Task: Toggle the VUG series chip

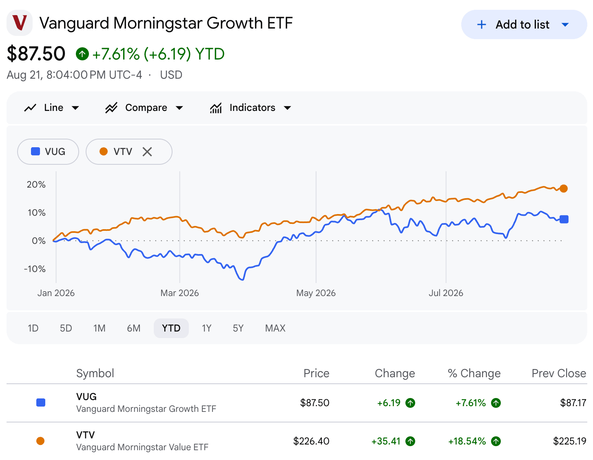Action: click(48, 152)
